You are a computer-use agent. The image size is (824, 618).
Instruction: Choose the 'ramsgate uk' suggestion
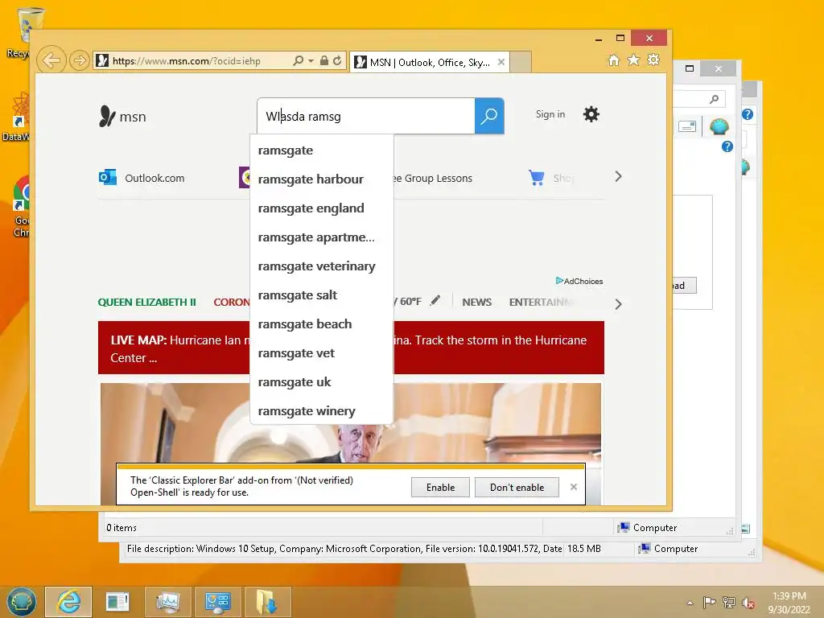pyautogui.click(x=322, y=382)
